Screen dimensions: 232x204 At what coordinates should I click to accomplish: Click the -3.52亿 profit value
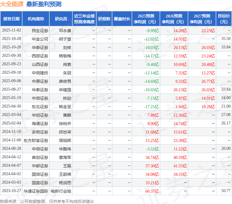(x=152, y=149)
